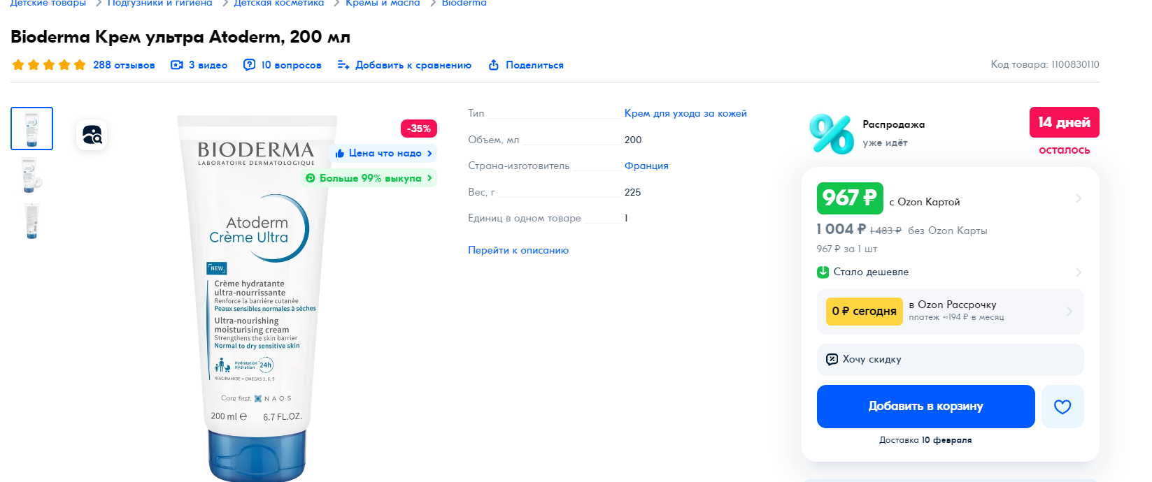Open the 288 отзывов reviews link
The width and height of the screenshot is (1152, 482).
124,65
